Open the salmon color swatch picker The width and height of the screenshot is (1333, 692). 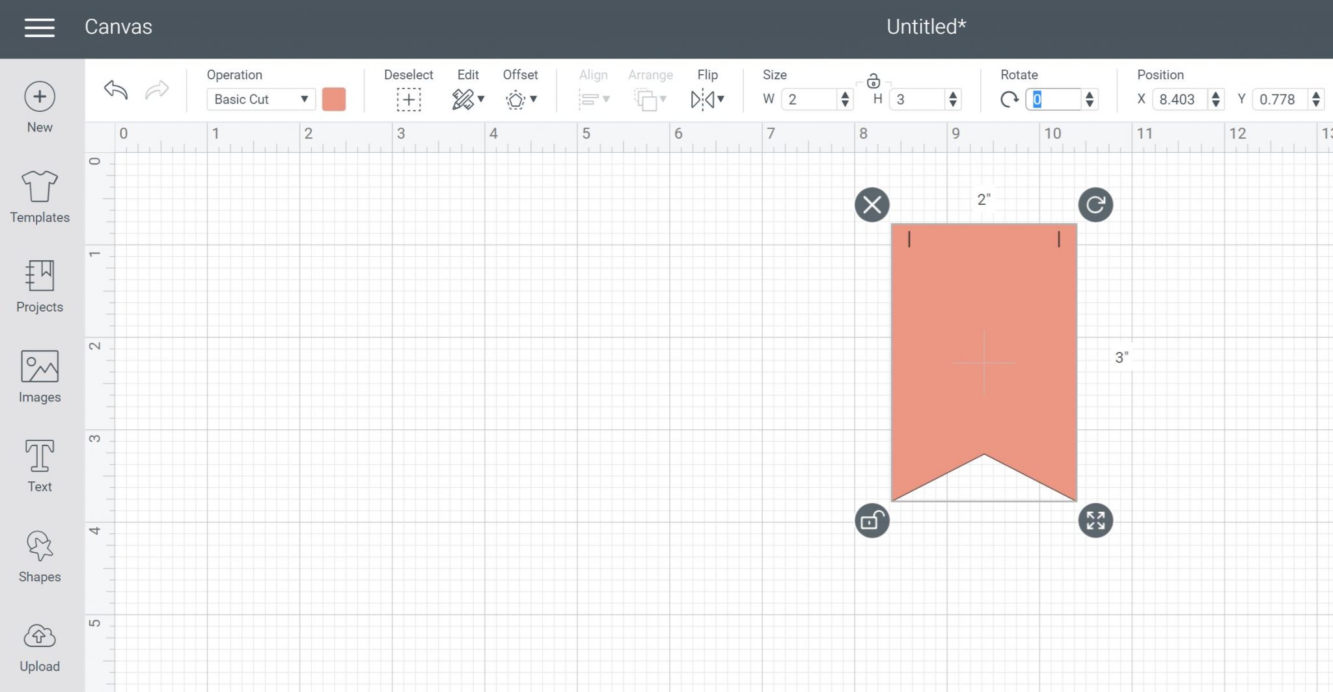click(x=334, y=100)
